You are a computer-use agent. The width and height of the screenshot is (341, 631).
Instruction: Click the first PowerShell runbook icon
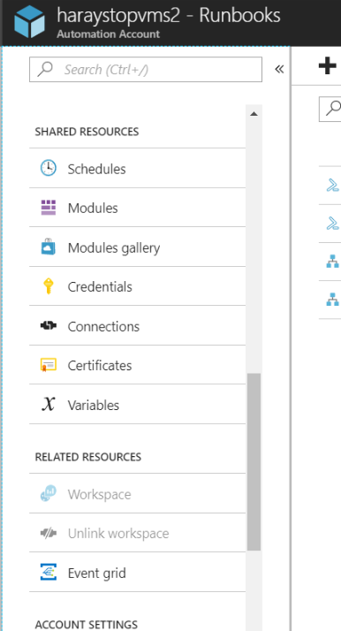[332, 185]
